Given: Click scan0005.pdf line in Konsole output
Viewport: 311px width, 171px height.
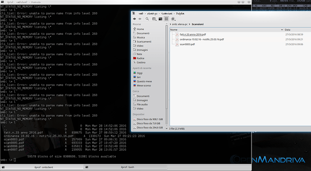Looking at the screenshot, I should pyautogui.click(x=65, y=143).
